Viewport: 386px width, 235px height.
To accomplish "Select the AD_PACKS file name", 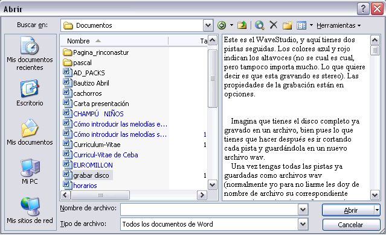I will (x=89, y=73).
